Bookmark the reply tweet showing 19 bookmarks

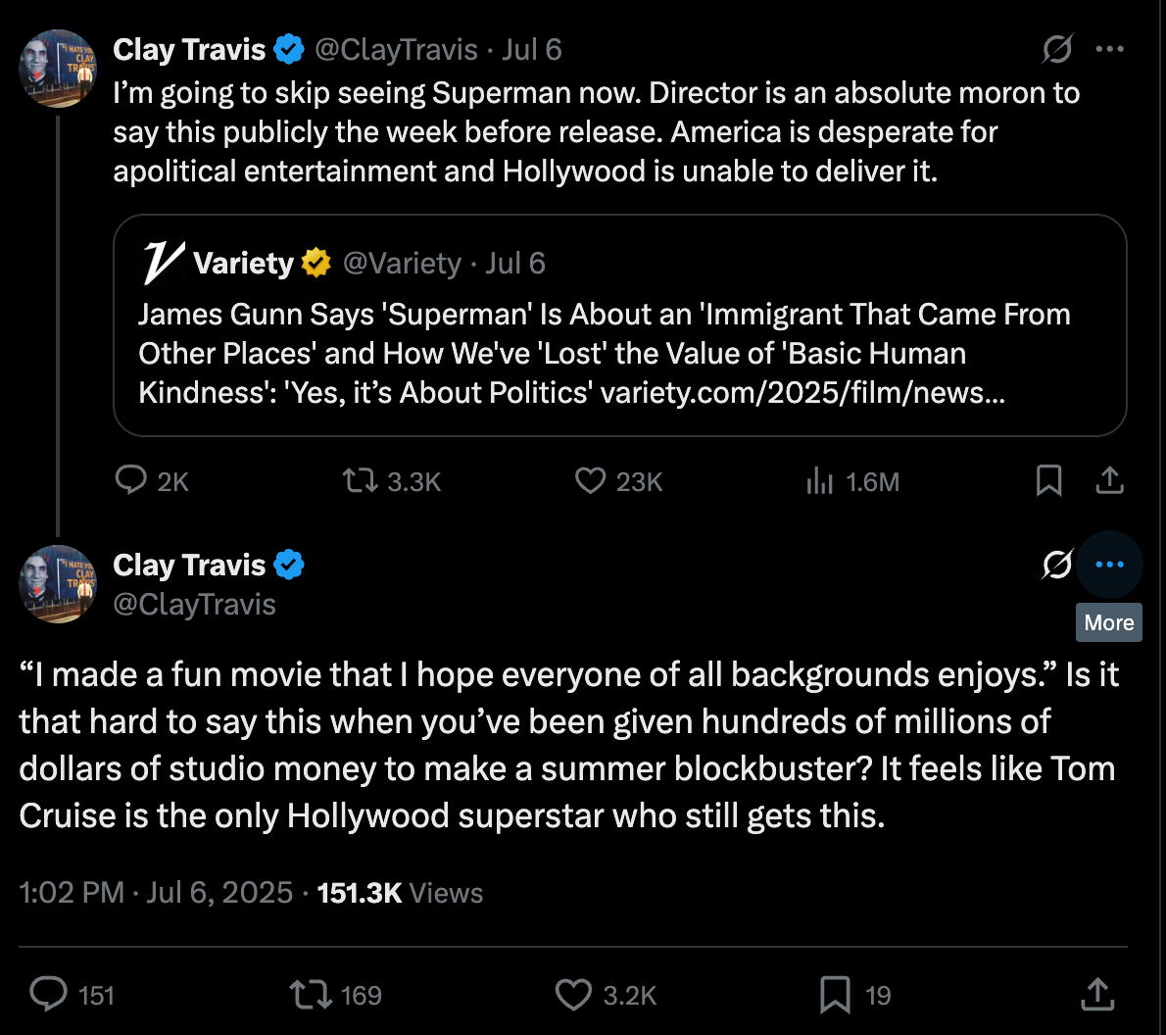pos(834,994)
